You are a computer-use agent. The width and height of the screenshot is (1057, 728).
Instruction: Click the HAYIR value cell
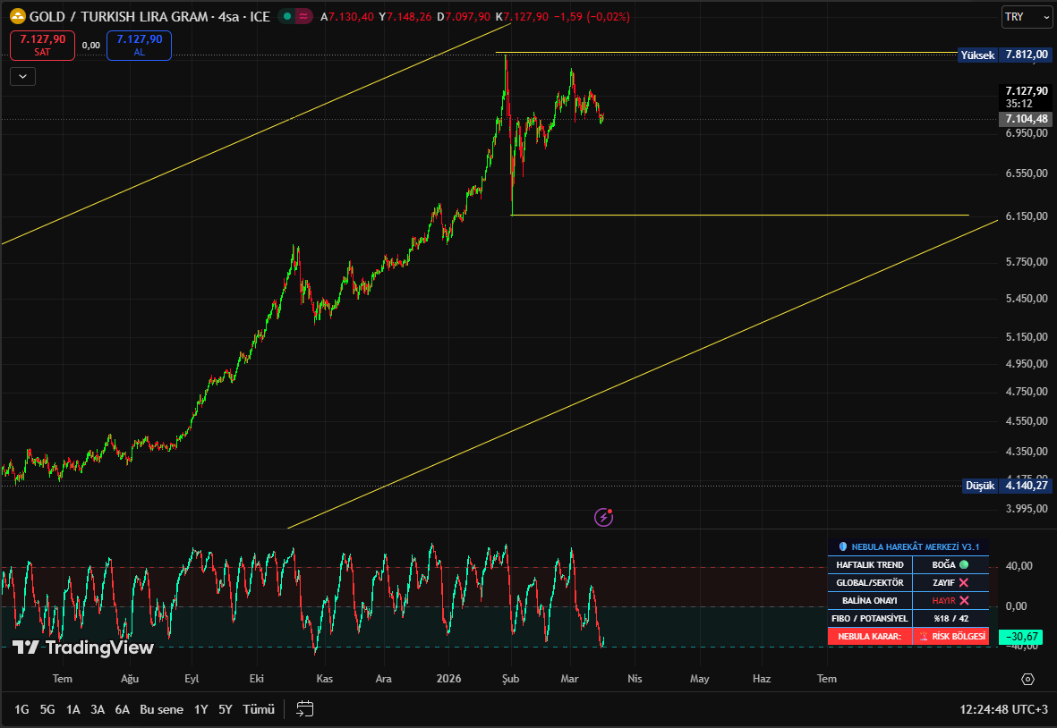(950, 601)
